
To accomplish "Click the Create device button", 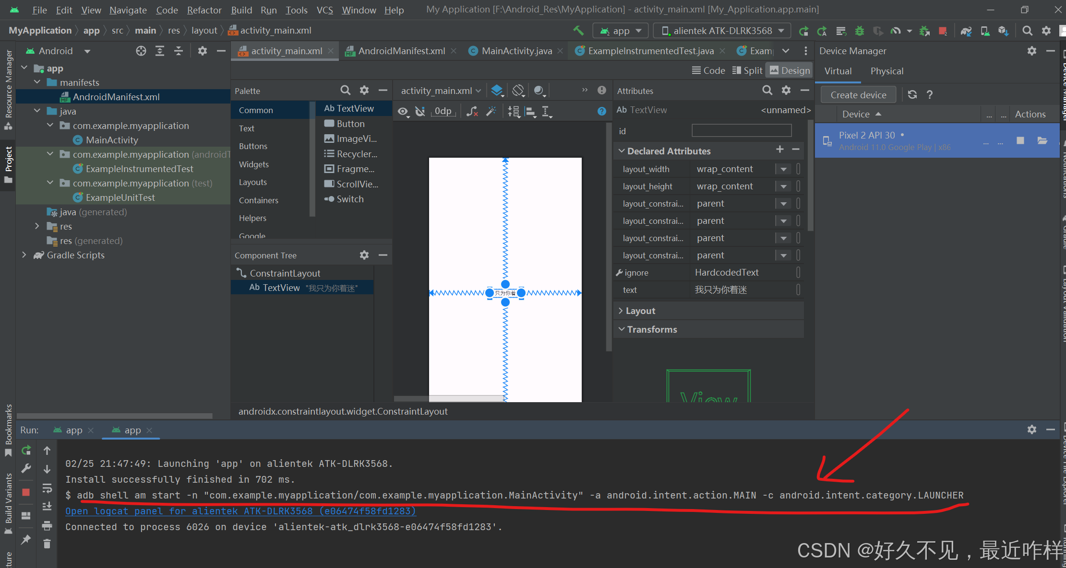I will (x=858, y=95).
